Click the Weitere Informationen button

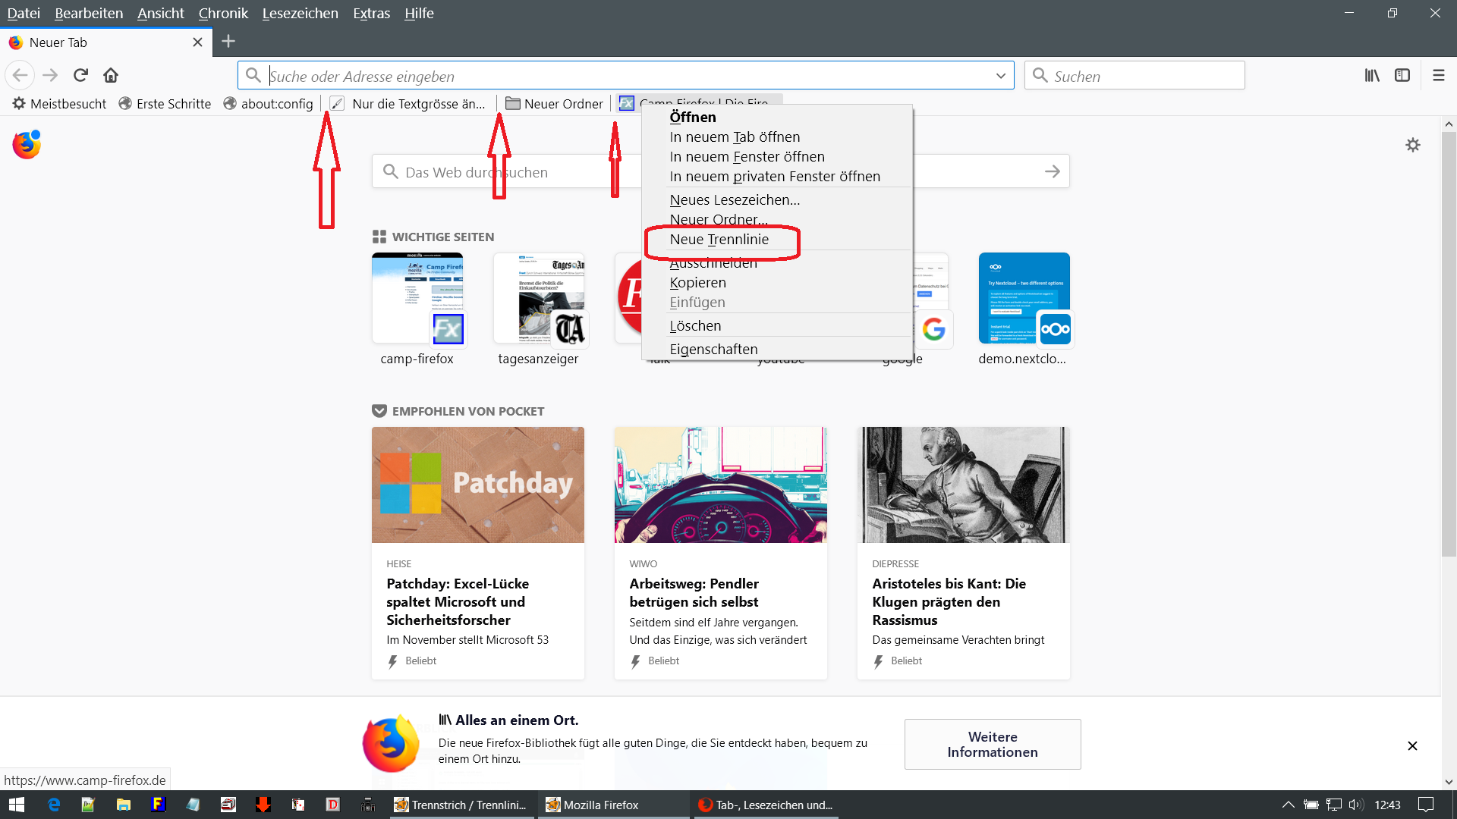tap(992, 744)
